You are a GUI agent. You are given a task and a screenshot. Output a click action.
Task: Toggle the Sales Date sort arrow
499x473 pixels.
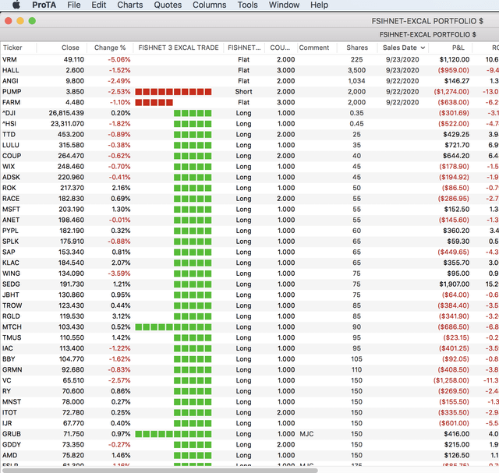click(x=423, y=48)
